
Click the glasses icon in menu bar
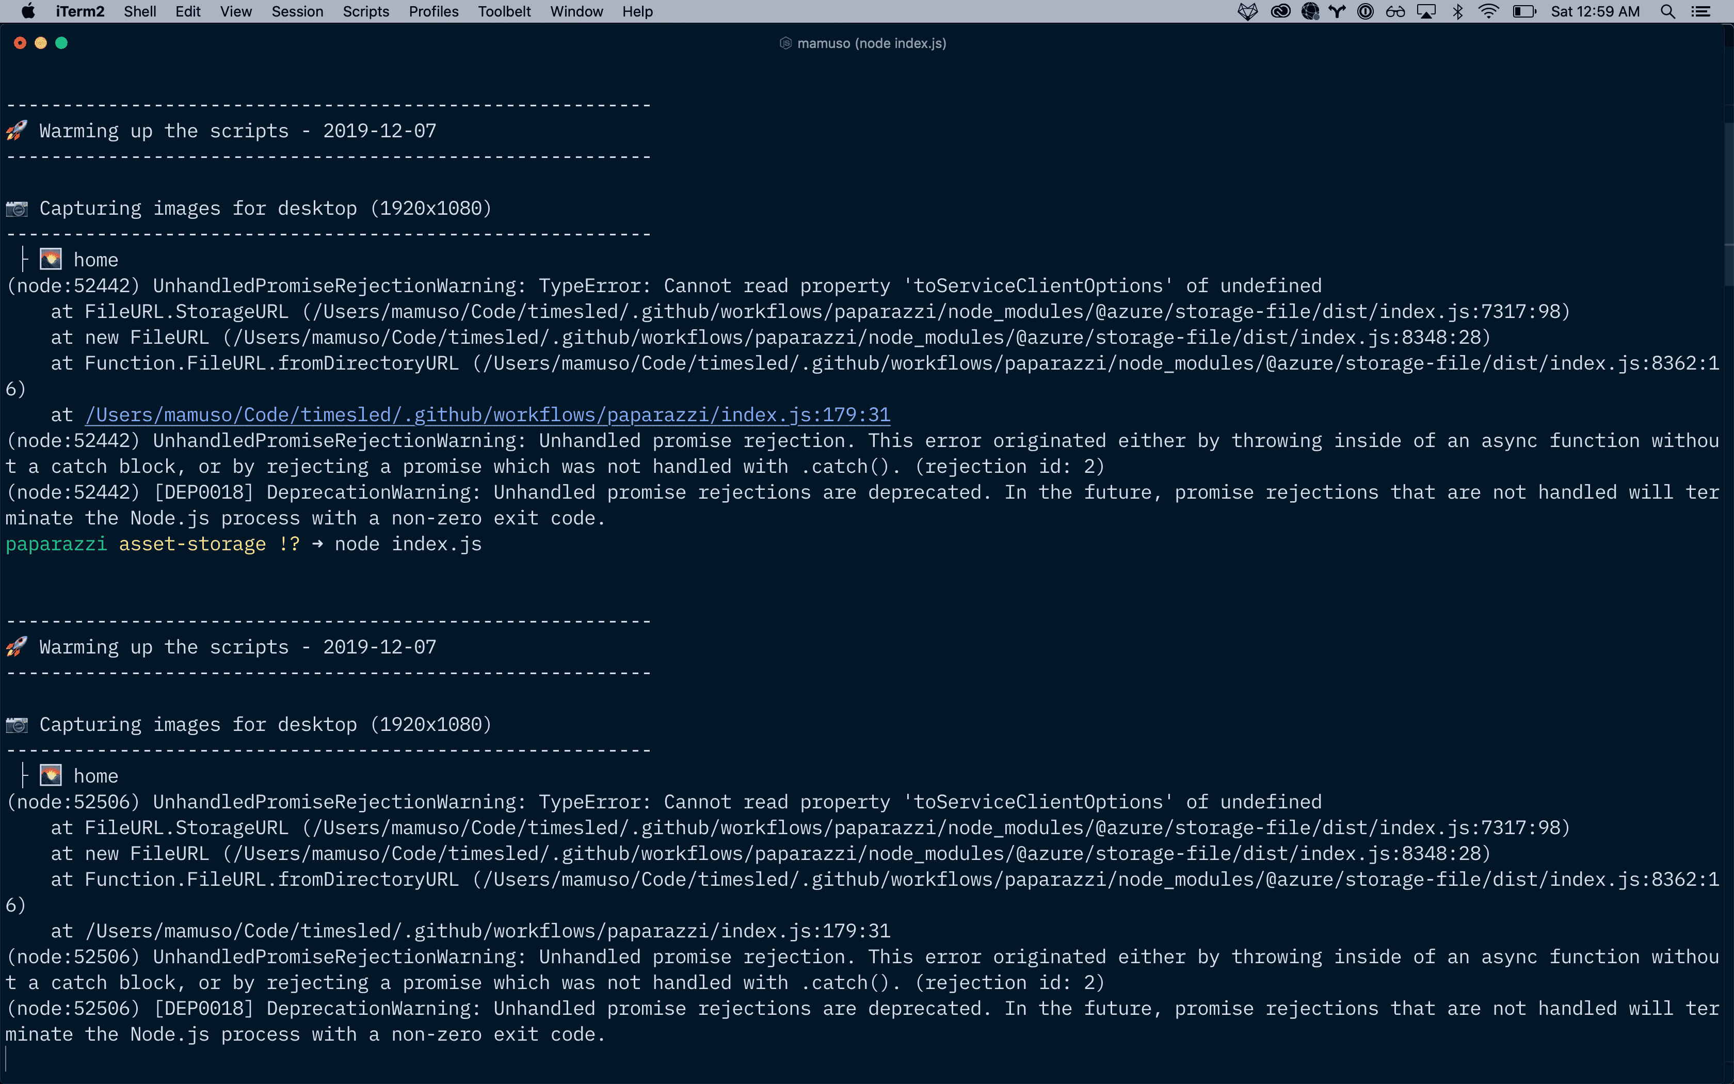(1395, 11)
